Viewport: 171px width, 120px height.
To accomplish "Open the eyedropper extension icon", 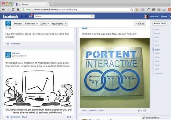I will tap(148, 10).
